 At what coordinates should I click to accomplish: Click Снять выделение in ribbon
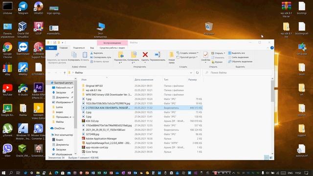pos(238,57)
